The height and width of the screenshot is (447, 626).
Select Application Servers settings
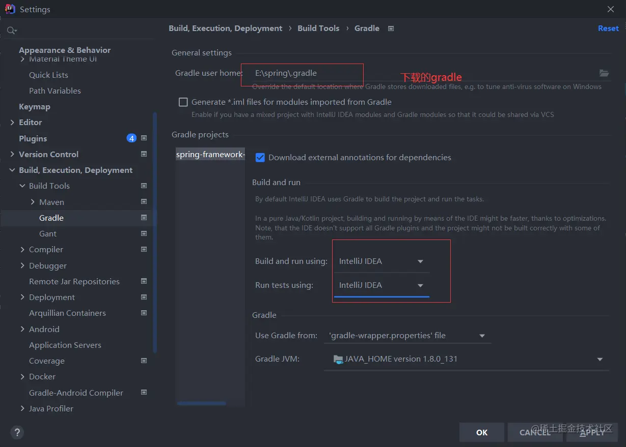(65, 345)
